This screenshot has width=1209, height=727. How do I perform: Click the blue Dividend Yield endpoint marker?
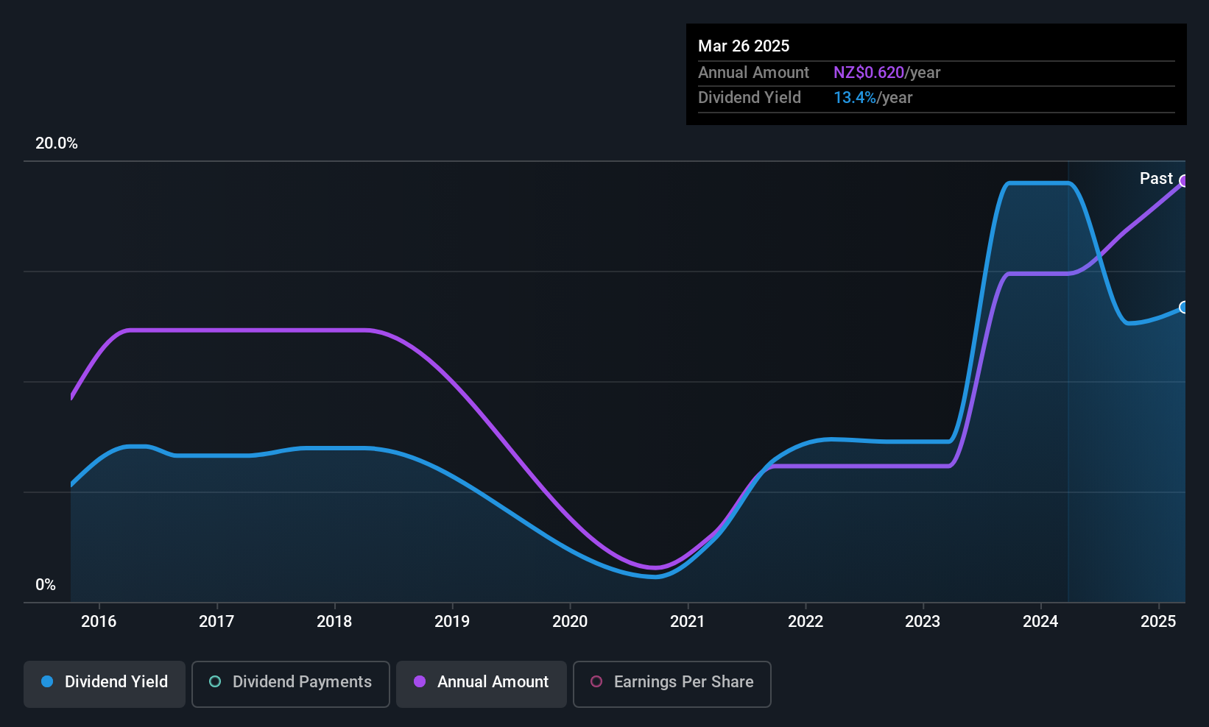pyautogui.click(x=1184, y=308)
